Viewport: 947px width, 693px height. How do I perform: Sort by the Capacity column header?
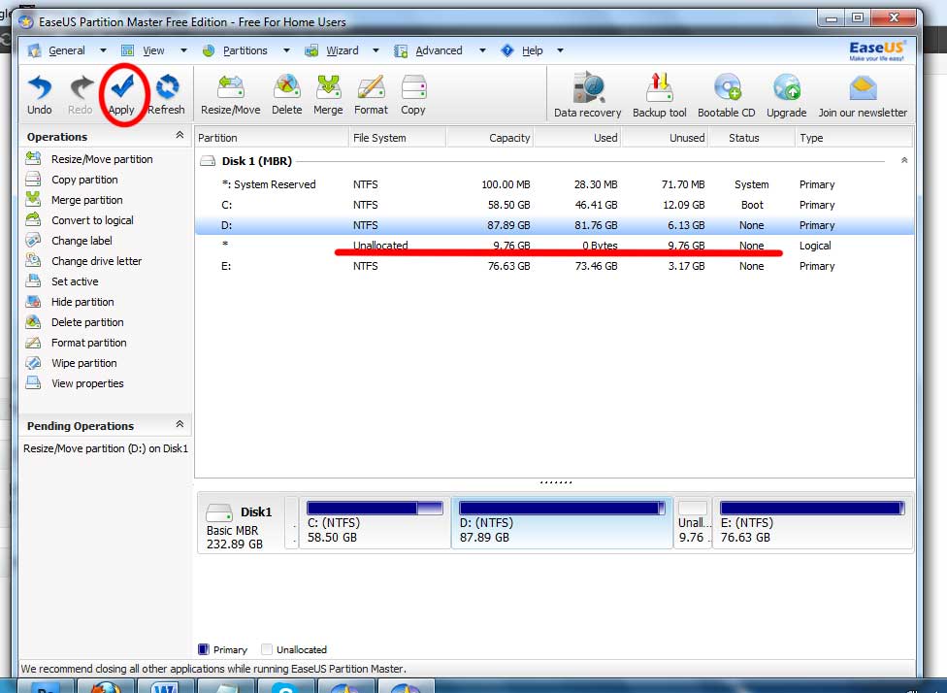tap(490, 138)
